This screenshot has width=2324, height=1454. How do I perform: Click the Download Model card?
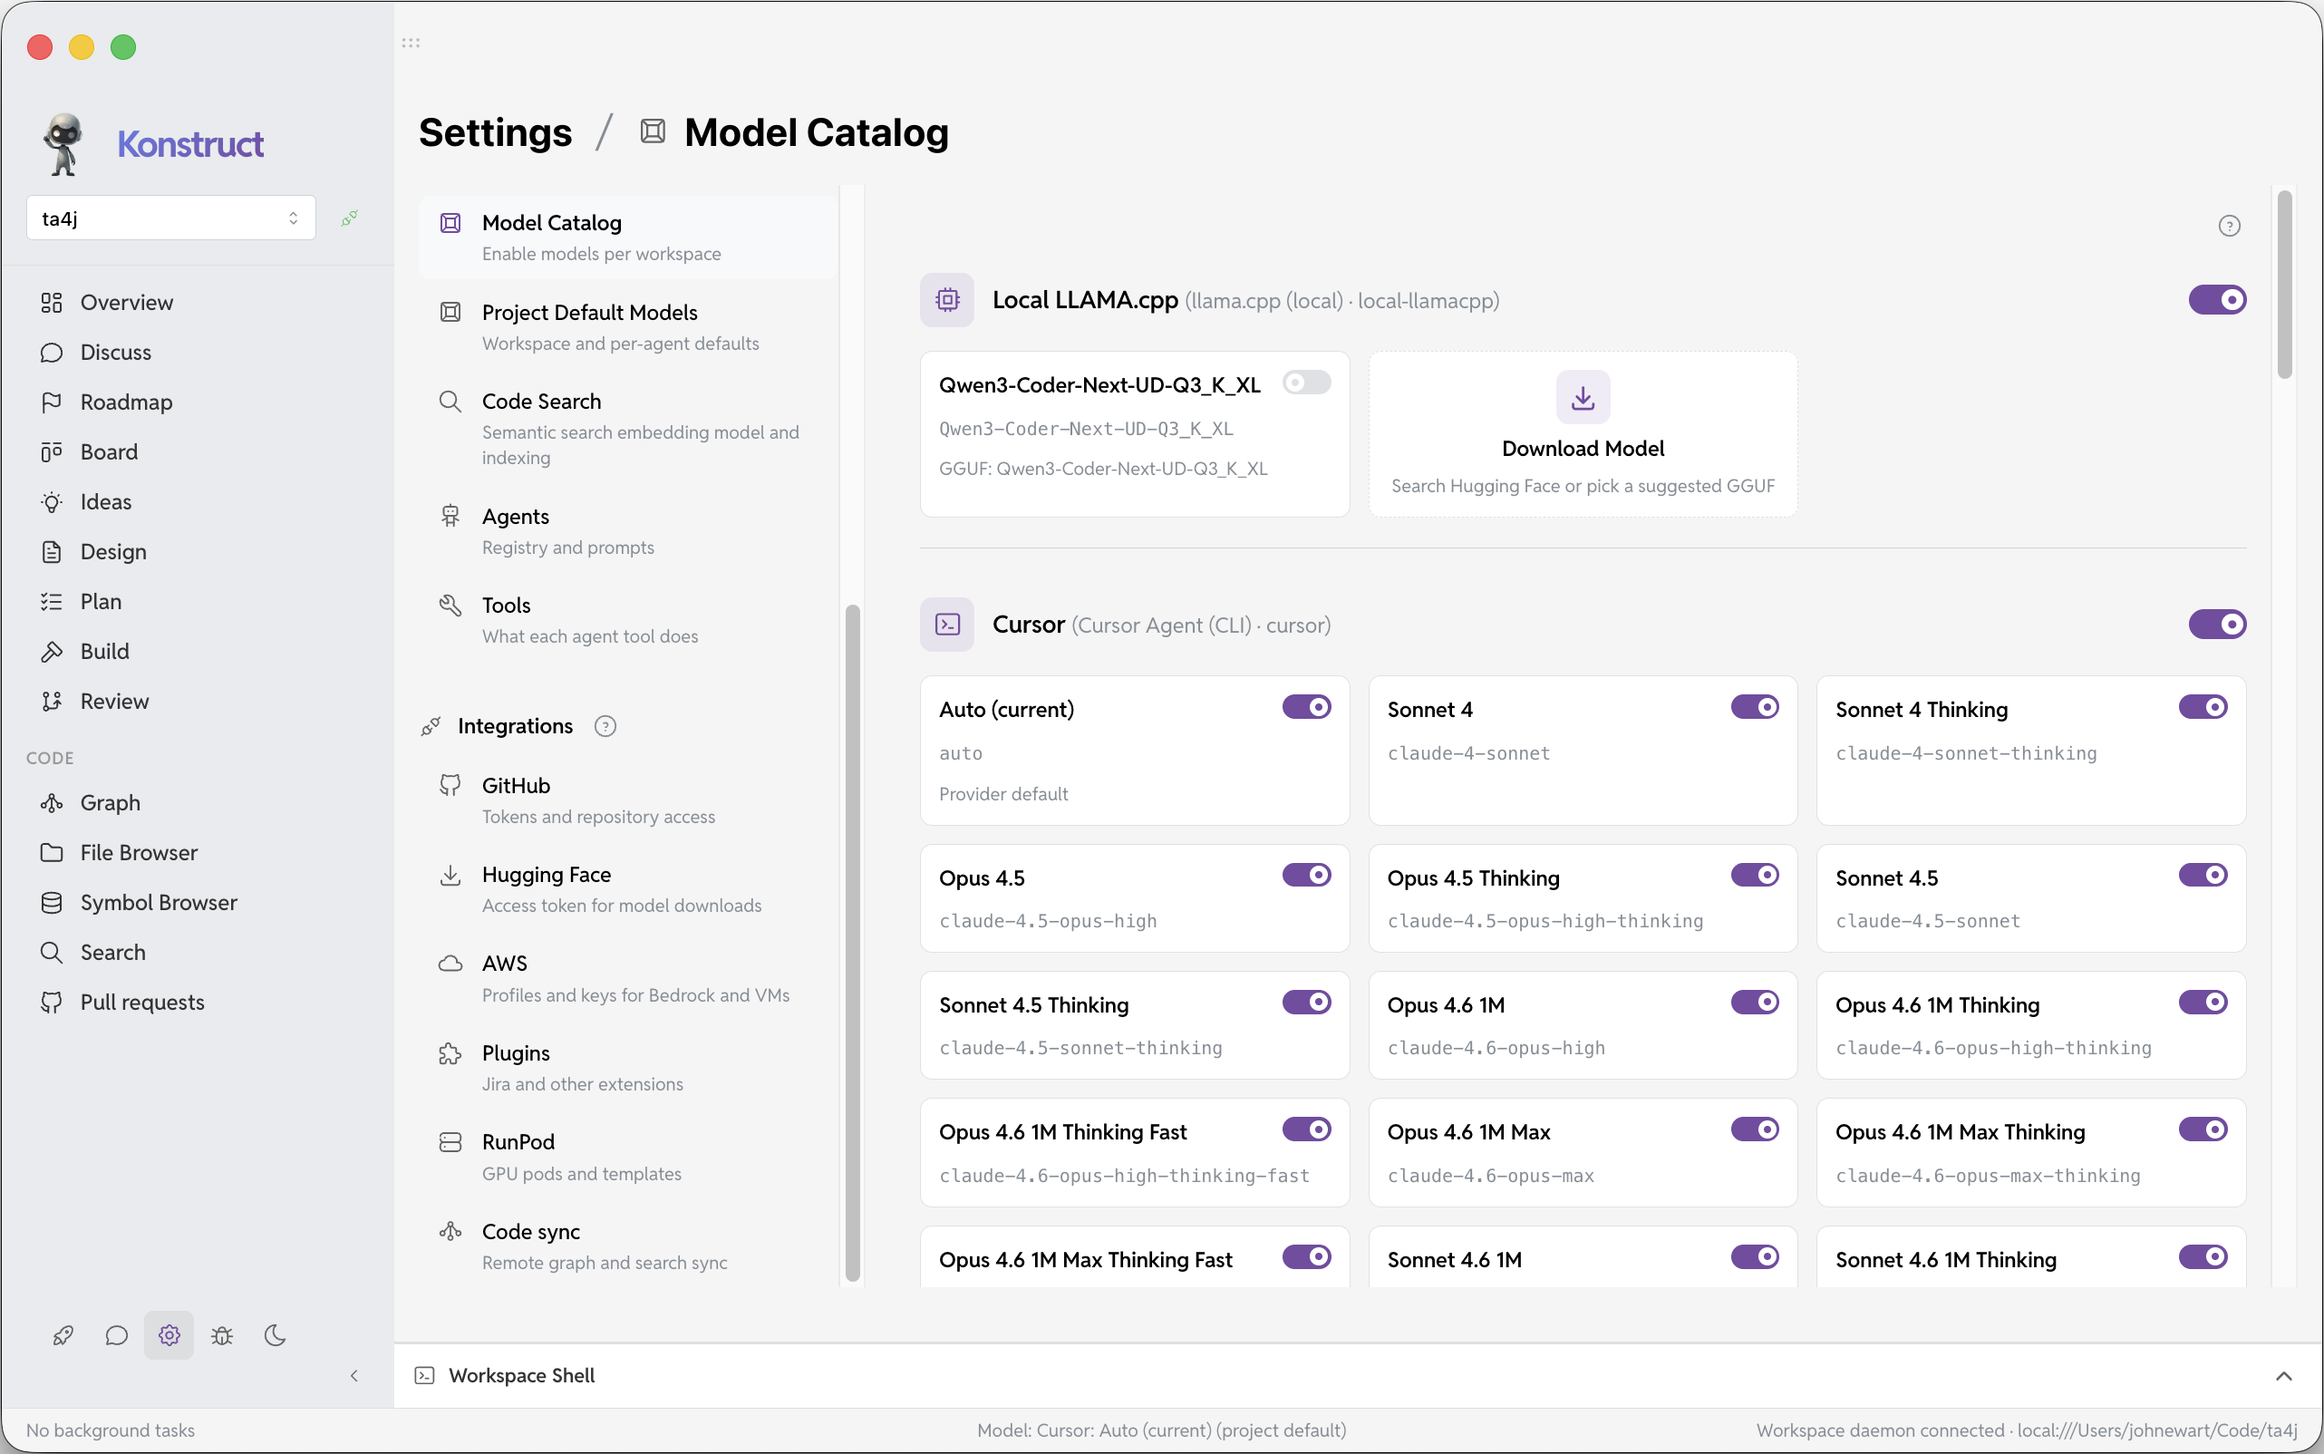(x=1583, y=435)
